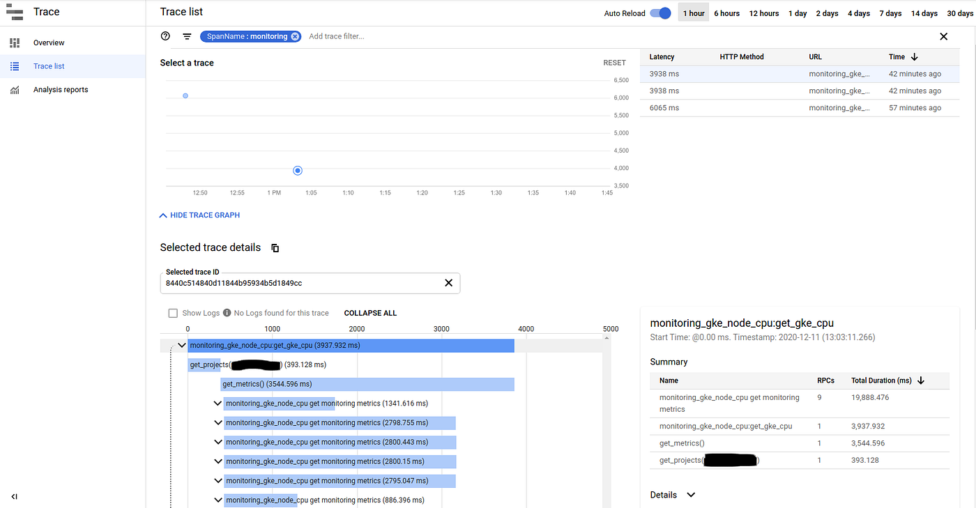Screen dimensions: 976x508
Task: Select the get_metrics() 3544.596 ms span bar
Action: point(367,384)
